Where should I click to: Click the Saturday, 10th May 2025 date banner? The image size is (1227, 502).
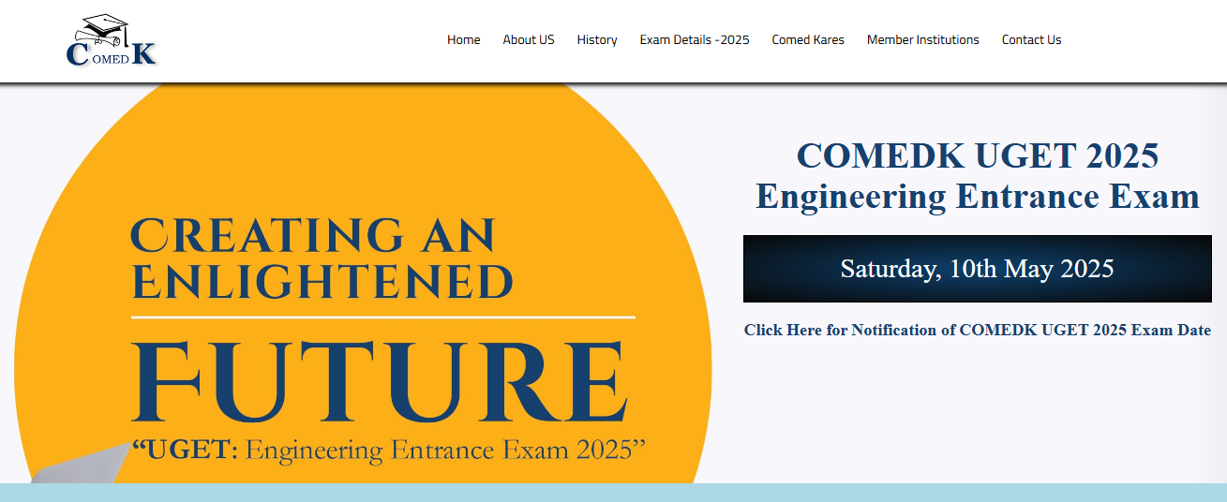coord(978,269)
